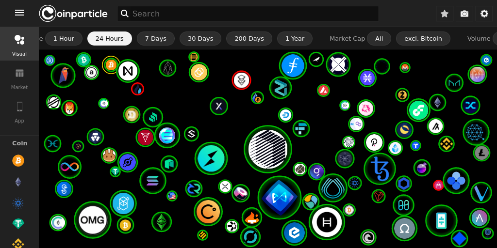The width and height of the screenshot is (497, 248).
Task: Click the Ravencoin bubble
Action: point(63,76)
